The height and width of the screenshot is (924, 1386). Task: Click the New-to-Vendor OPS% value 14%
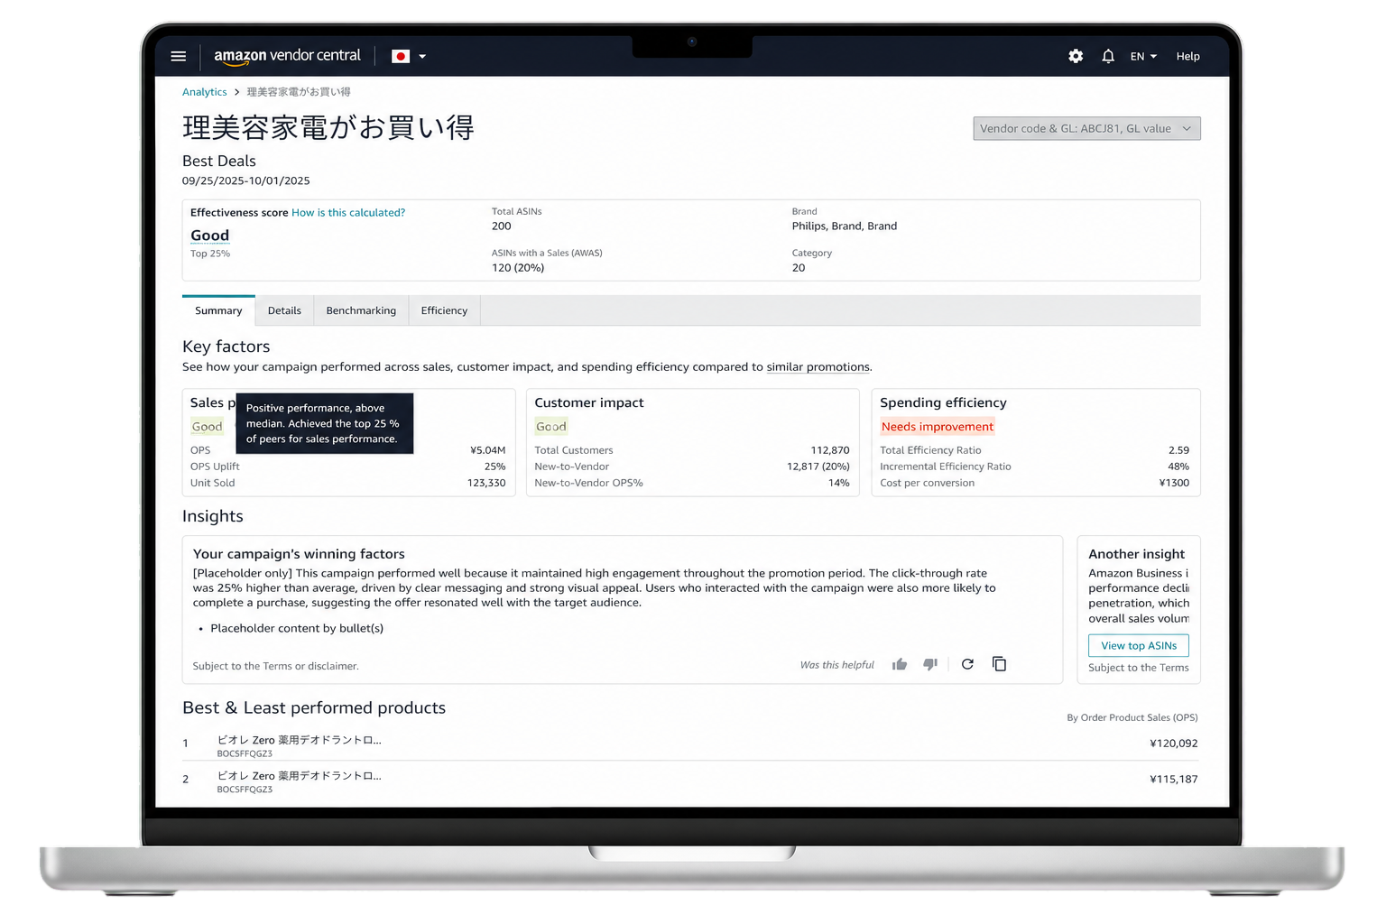point(839,483)
